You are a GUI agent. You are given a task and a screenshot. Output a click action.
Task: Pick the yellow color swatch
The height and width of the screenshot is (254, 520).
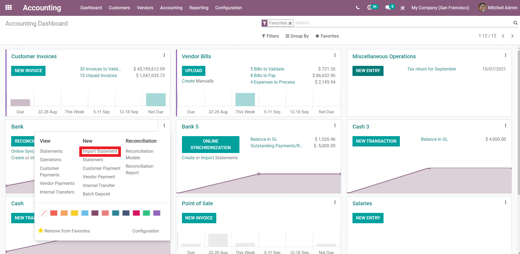(74, 213)
